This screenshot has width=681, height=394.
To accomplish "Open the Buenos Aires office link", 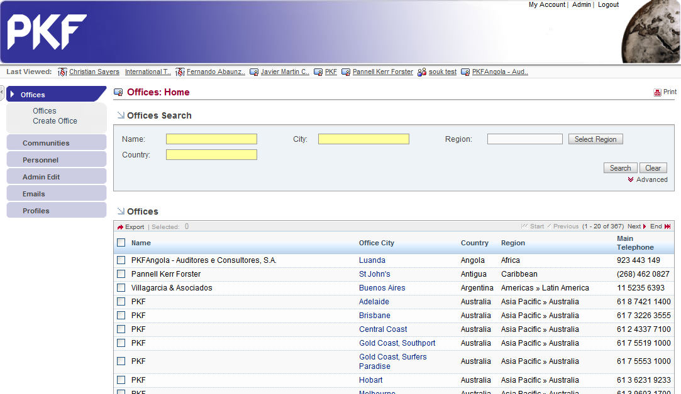I will [x=382, y=288].
